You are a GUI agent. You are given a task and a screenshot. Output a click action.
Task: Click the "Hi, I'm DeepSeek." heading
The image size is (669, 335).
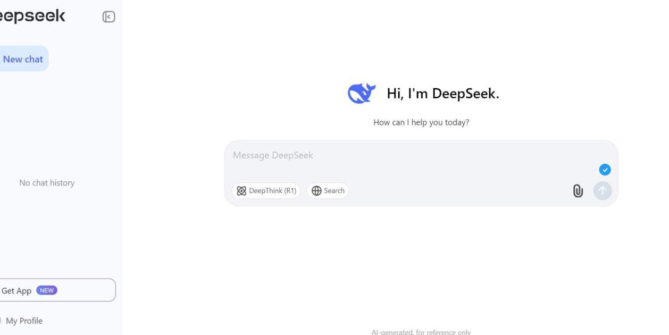(x=443, y=94)
